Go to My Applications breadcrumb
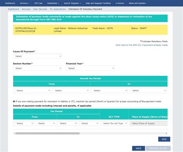 click(x=58, y=9)
